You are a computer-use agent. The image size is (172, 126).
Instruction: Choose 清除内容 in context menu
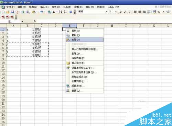coord(85,58)
